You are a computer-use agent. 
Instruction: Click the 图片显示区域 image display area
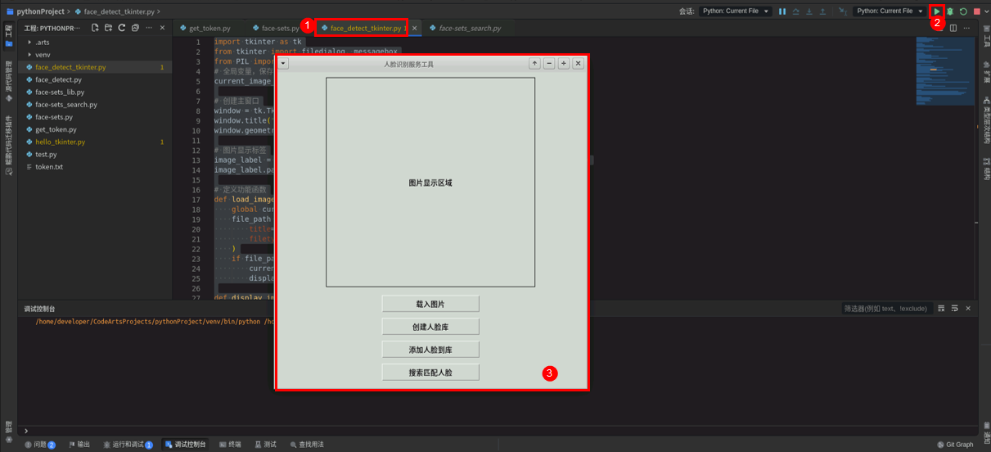tap(430, 183)
